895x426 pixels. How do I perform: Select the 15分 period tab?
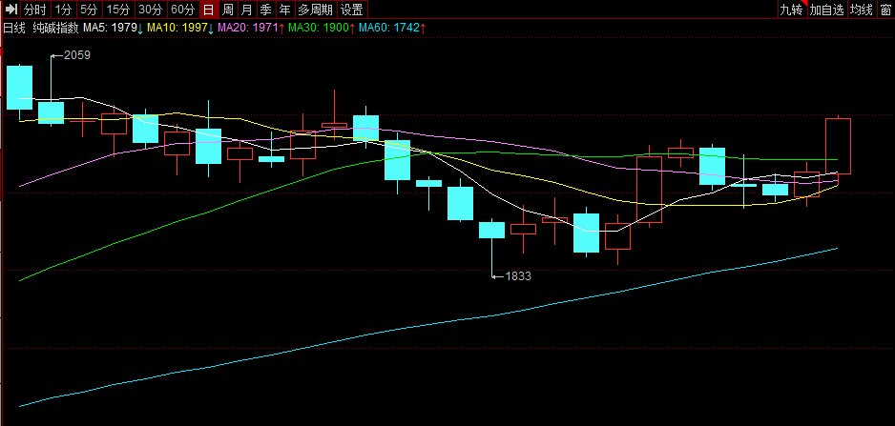click(x=118, y=10)
